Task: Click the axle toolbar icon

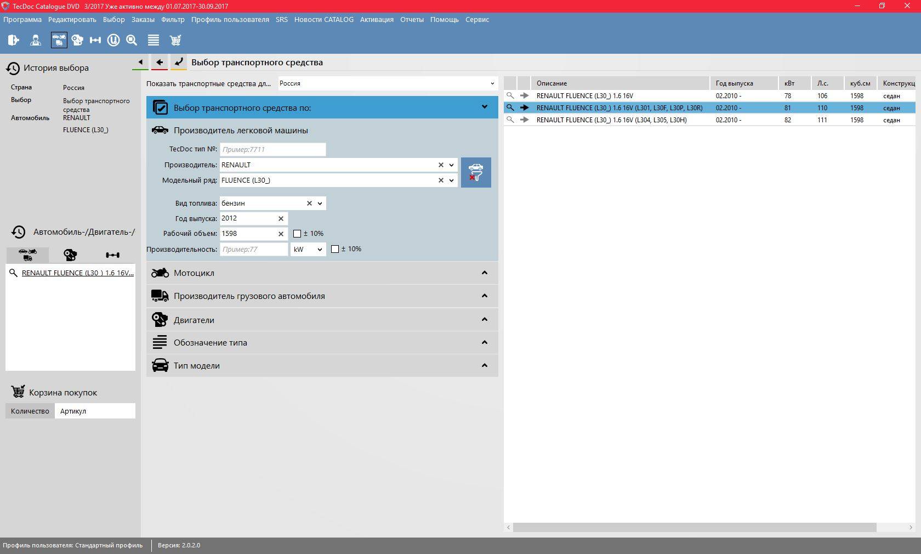Action: [95, 40]
